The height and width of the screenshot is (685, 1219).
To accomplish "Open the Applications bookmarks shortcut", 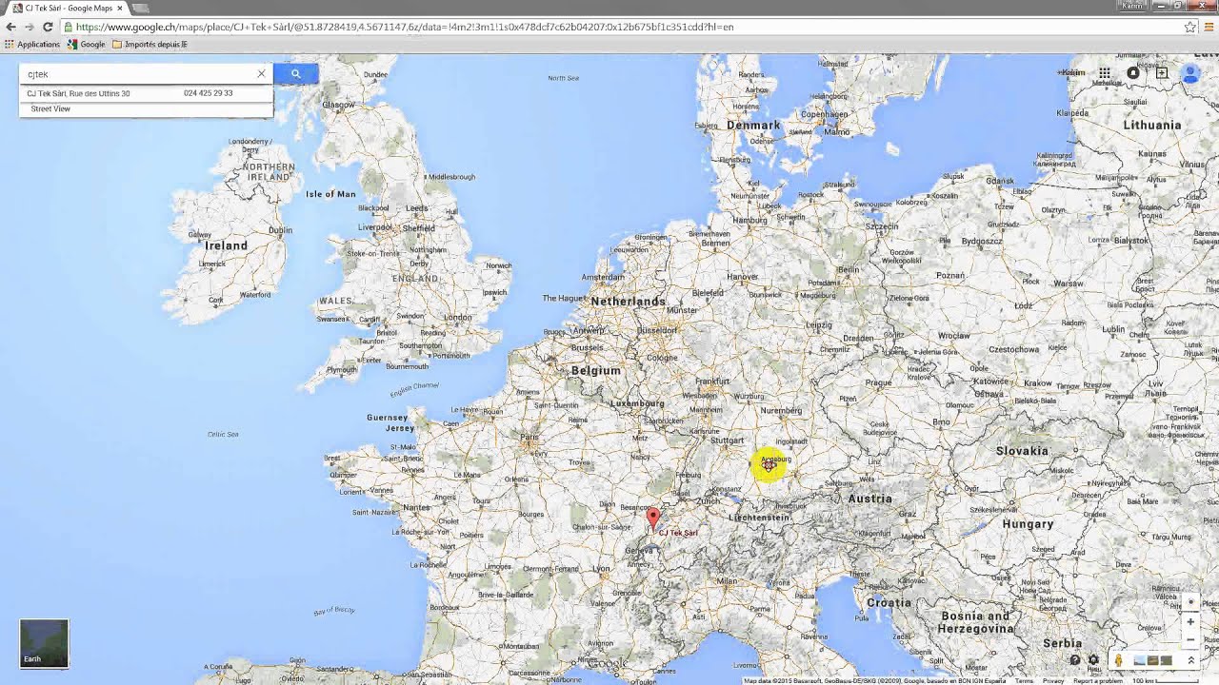I will [32, 44].
